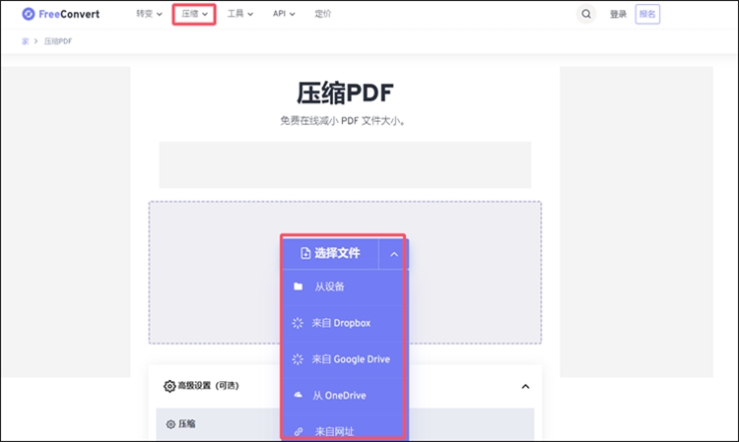The height and width of the screenshot is (442, 739).
Task: Click the link icon beside 来自网址
Action: tap(299, 431)
